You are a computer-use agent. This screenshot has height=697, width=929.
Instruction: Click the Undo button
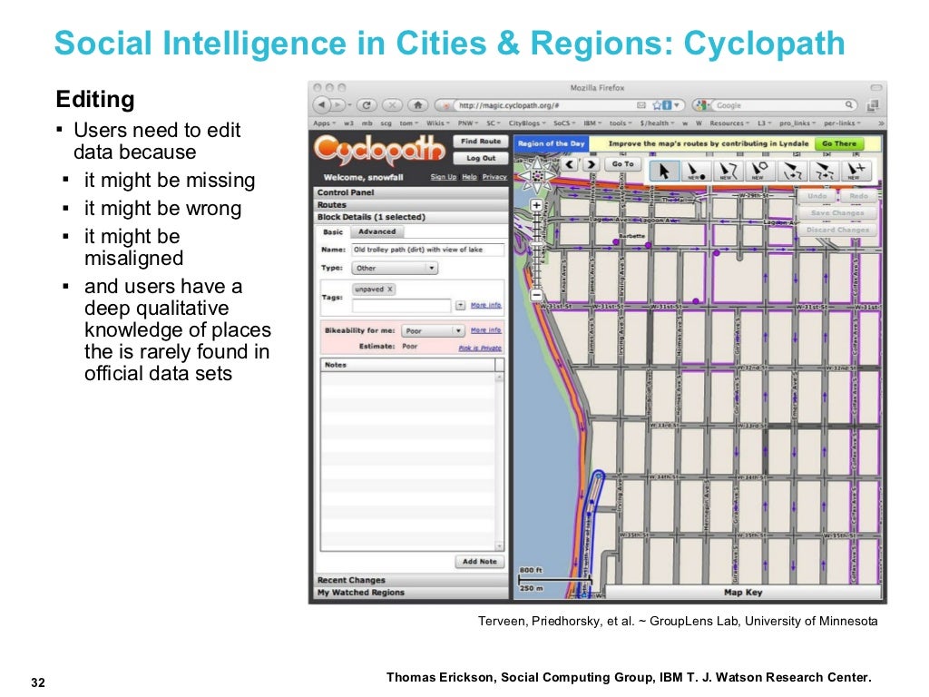coord(817,196)
